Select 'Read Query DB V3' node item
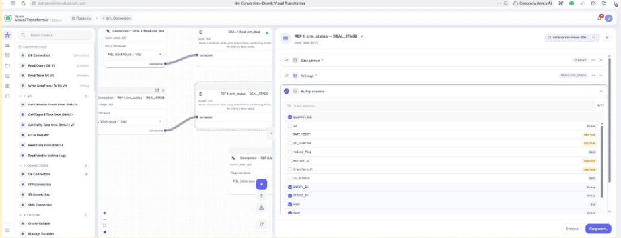 54,66
